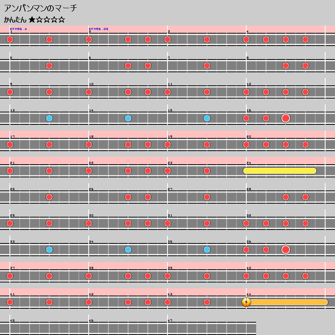Select the yellow drumroll bar in measure 24
This screenshot has height=335, width=335.
280,171
